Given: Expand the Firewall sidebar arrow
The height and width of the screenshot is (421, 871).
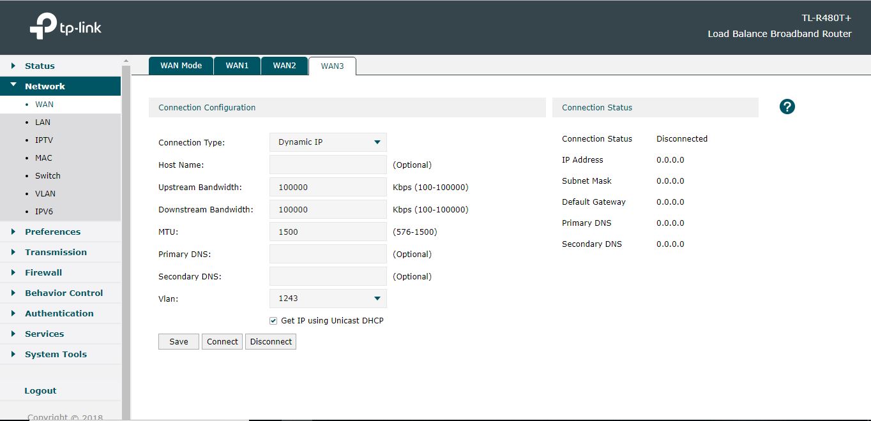Looking at the screenshot, I should [x=13, y=272].
